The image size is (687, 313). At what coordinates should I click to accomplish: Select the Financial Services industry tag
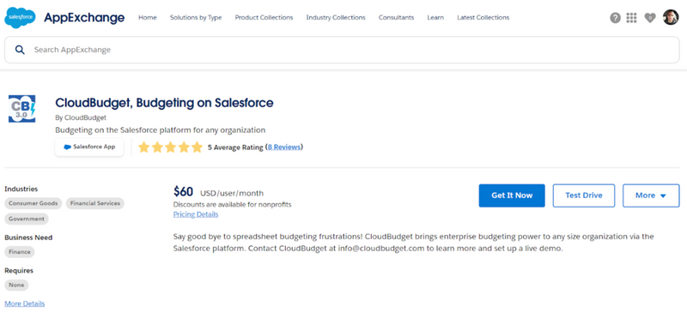(95, 203)
